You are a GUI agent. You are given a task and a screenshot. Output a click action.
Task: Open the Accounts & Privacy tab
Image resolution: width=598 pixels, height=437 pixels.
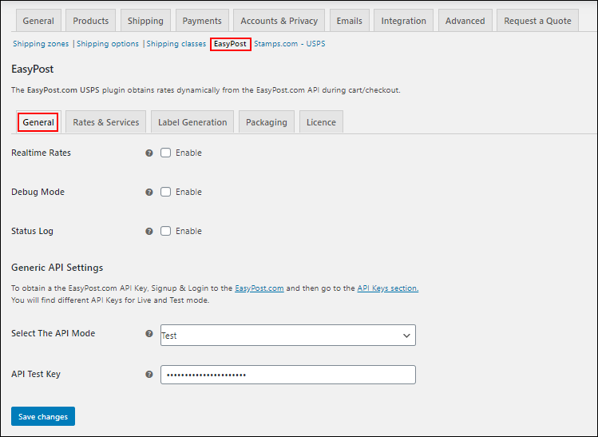pos(279,21)
